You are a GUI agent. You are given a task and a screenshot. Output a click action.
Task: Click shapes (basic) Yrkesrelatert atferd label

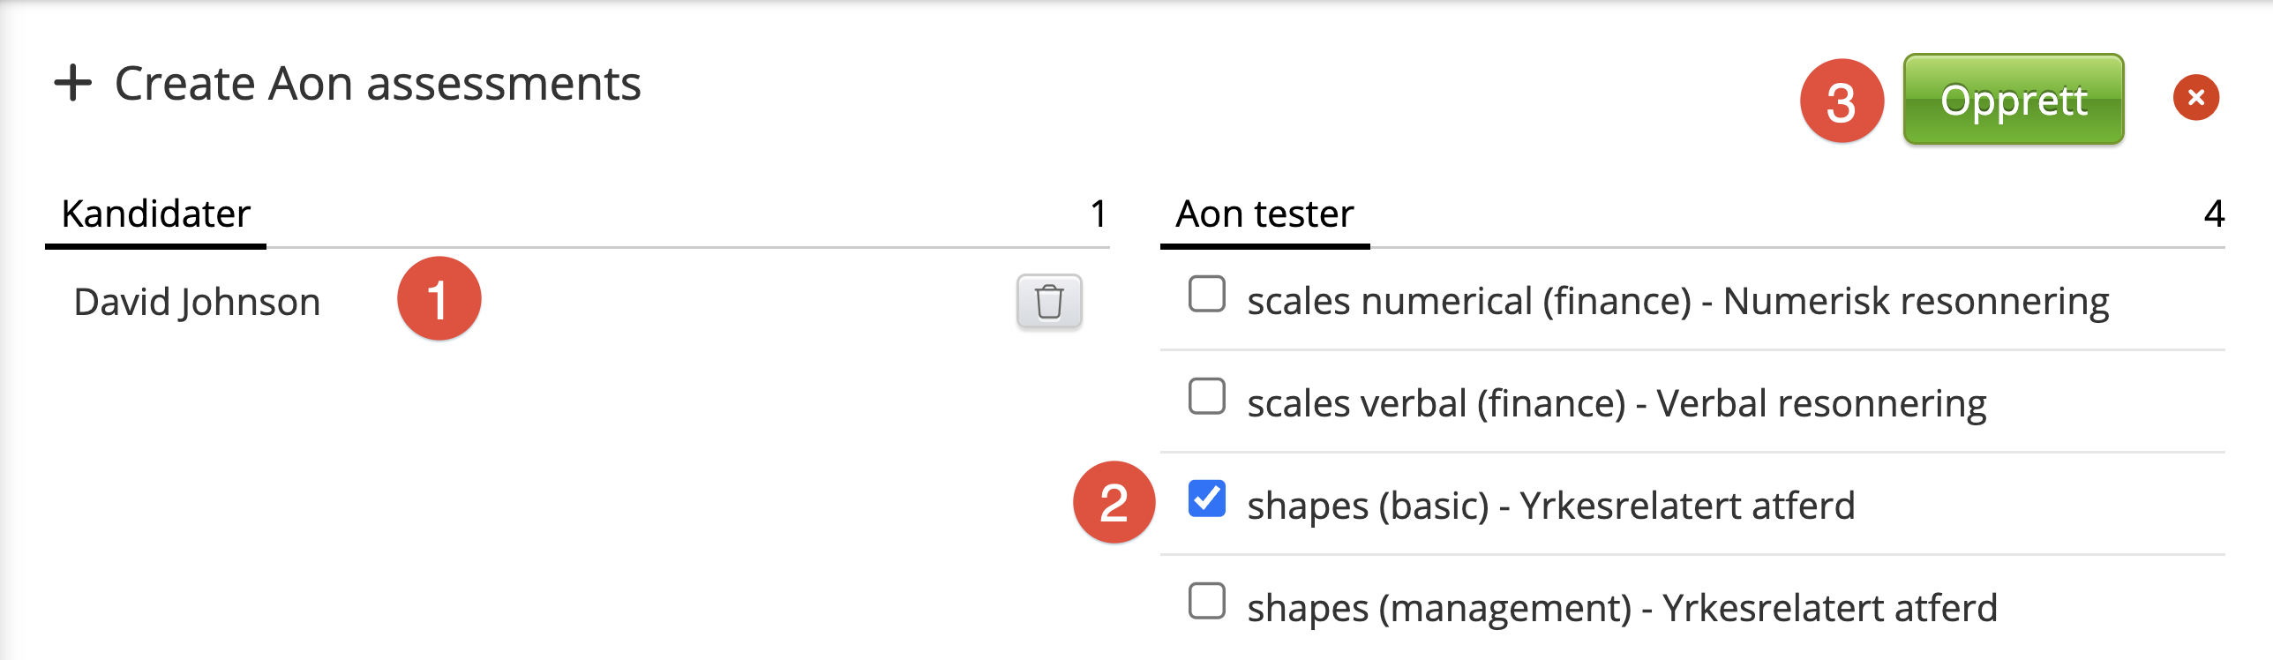pyautogui.click(x=1550, y=506)
